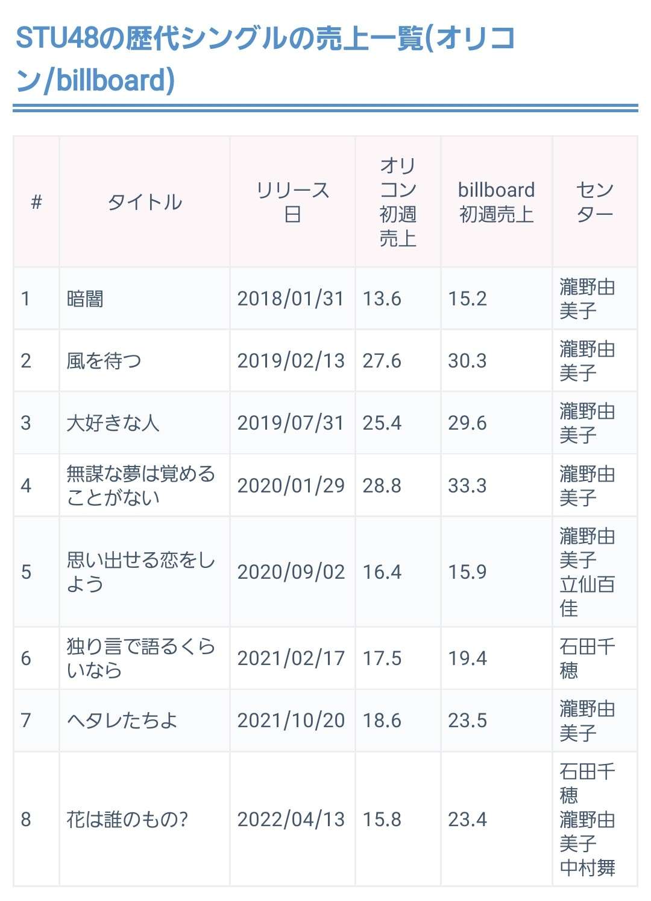The width and height of the screenshot is (651, 901).
Task: Click the billboard初週売上 column header
Action: click(496, 202)
